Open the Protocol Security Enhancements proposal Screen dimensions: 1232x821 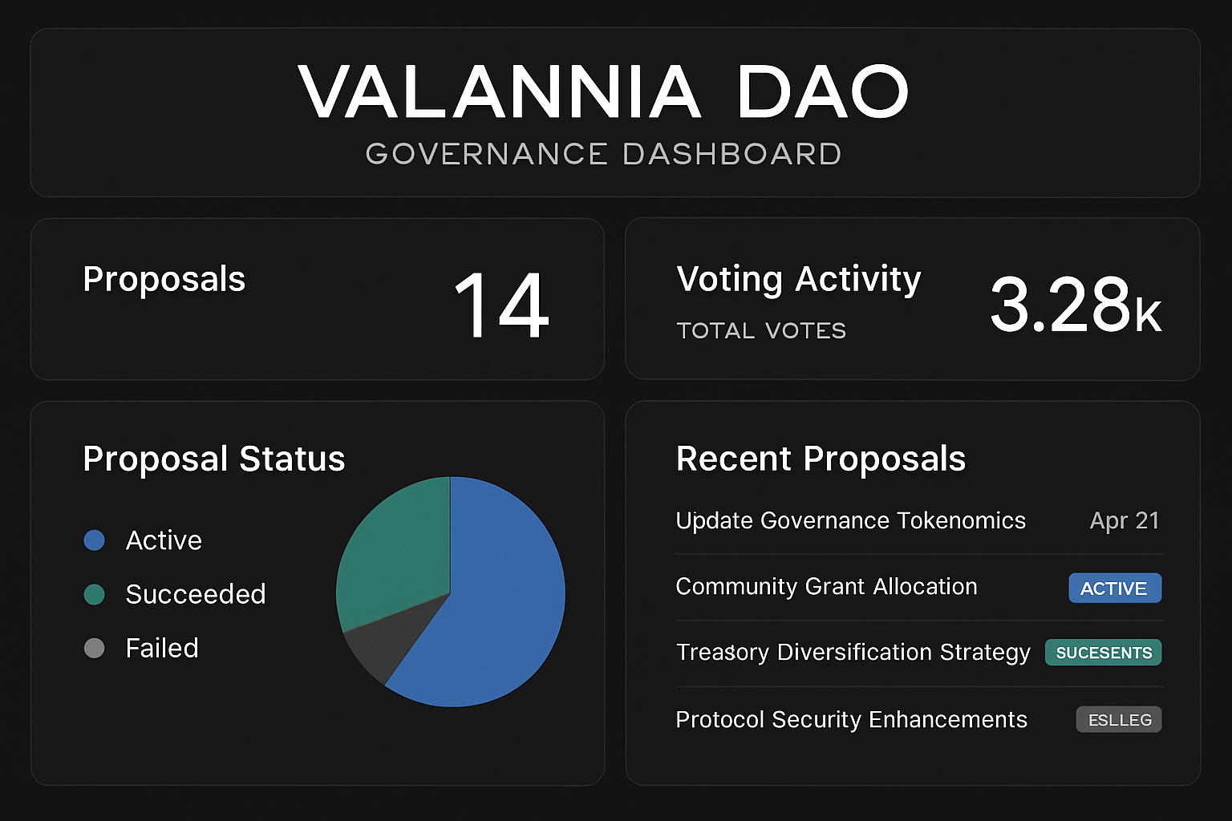tap(851, 719)
